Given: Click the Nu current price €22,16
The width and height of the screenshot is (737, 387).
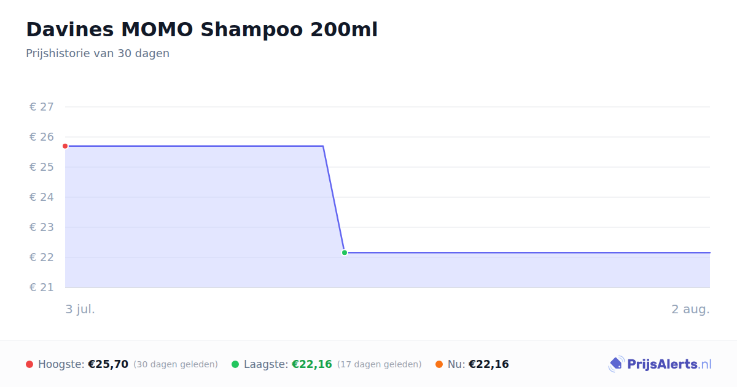Looking at the screenshot, I should (489, 364).
